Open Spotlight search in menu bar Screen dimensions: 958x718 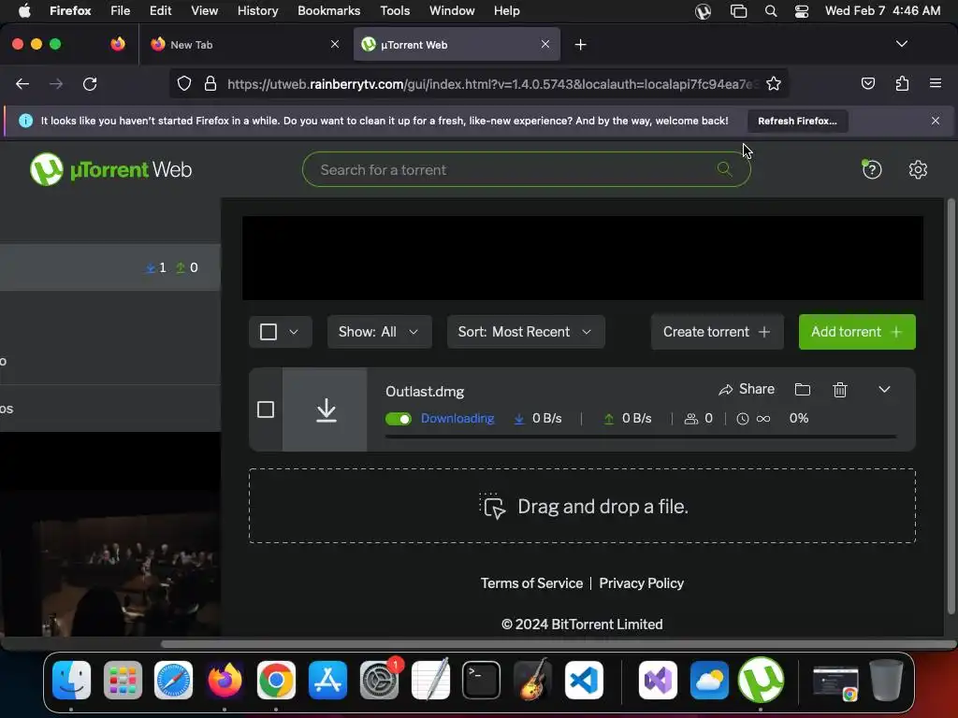[x=771, y=11]
